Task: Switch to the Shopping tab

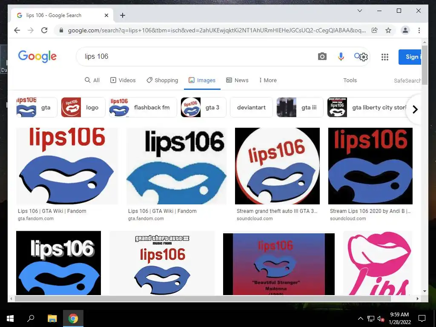Action: point(162,80)
